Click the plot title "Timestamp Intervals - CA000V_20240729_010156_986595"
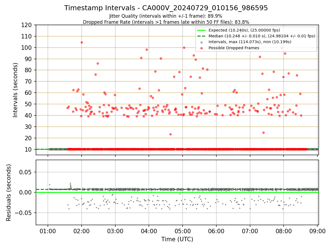332x249 pixels. (166, 8)
